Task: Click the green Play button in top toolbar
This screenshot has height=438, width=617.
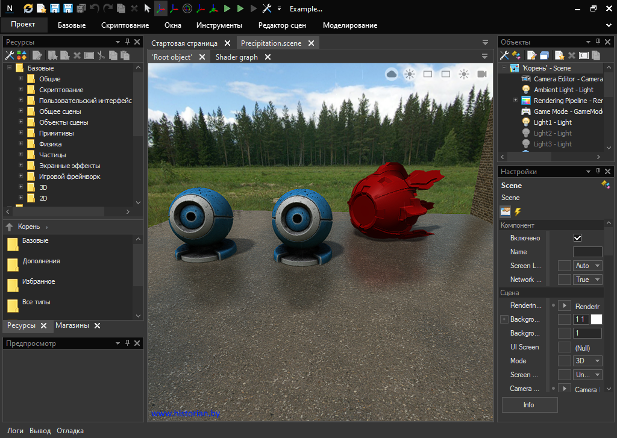Action: 227,8
